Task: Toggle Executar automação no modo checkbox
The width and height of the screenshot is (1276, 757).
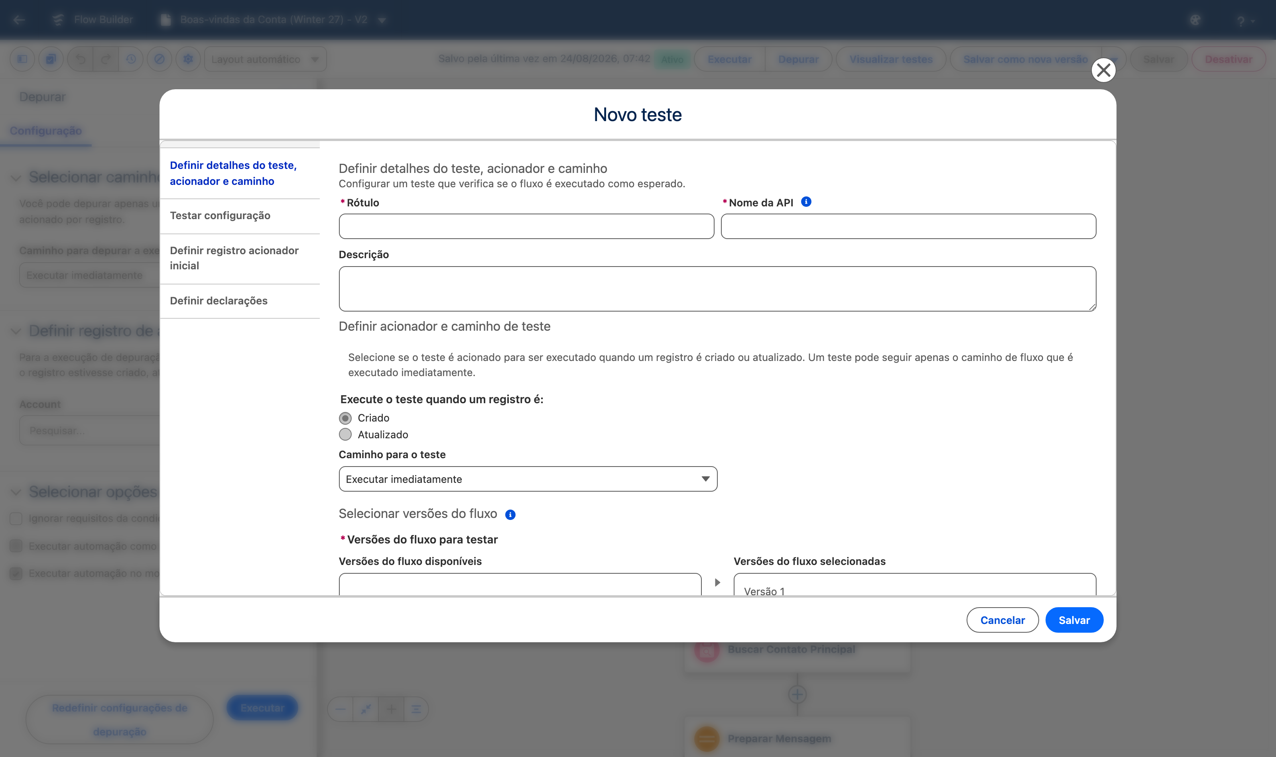Action: (16, 573)
